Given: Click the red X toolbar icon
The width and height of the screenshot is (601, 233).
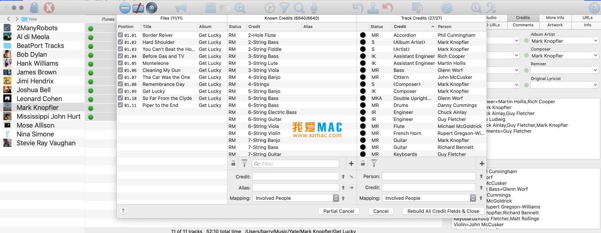Looking at the screenshot, I should click(49, 8).
